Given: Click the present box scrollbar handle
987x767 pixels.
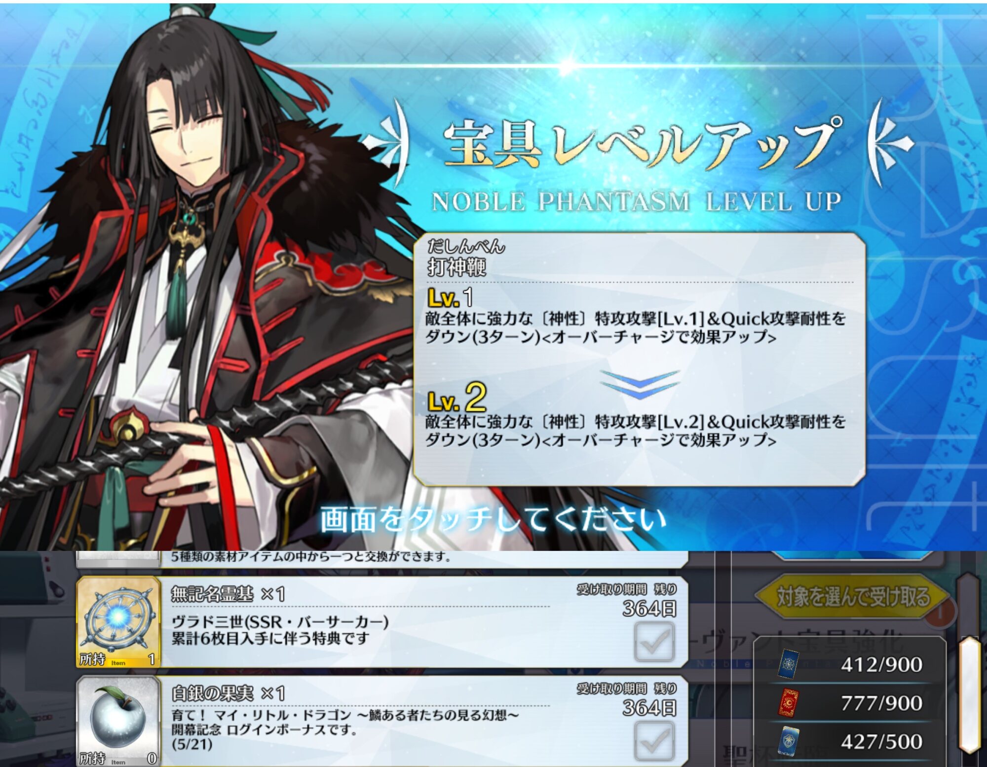Looking at the screenshot, I should (969, 694).
